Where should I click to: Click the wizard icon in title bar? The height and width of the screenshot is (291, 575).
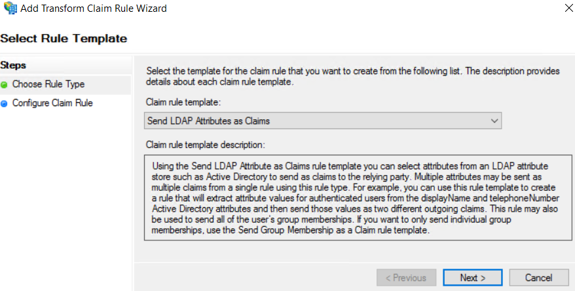click(10, 8)
